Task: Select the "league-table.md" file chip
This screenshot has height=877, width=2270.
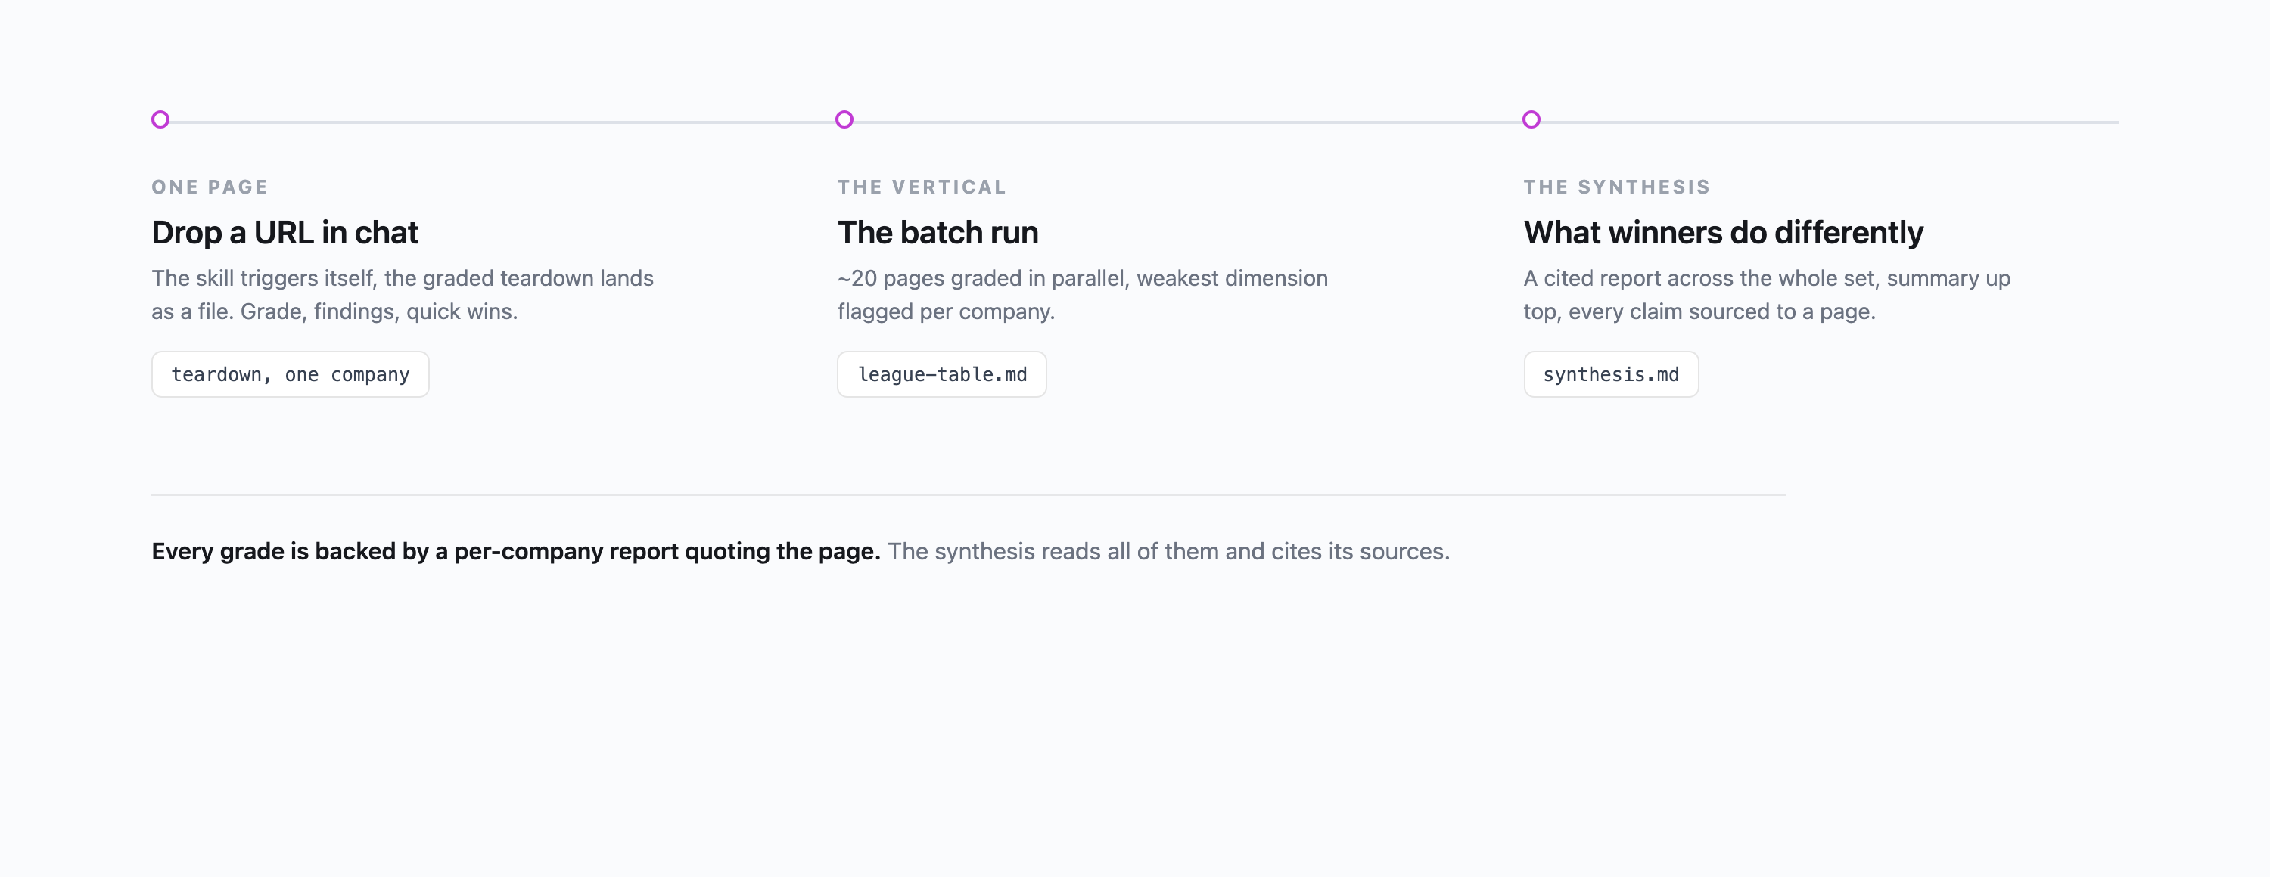Action: tap(942, 374)
